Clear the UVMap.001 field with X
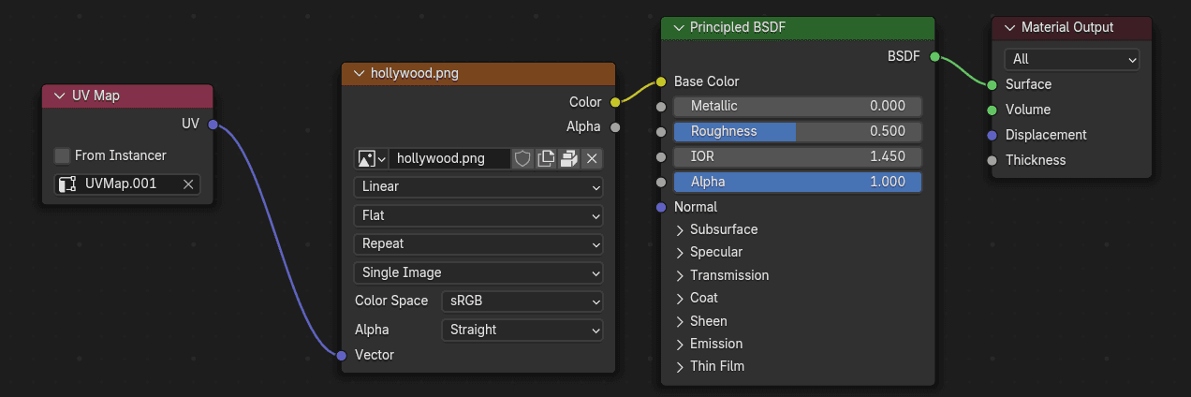This screenshot has height=397, width=1191. pyautogui.click(x=188, y=184)
